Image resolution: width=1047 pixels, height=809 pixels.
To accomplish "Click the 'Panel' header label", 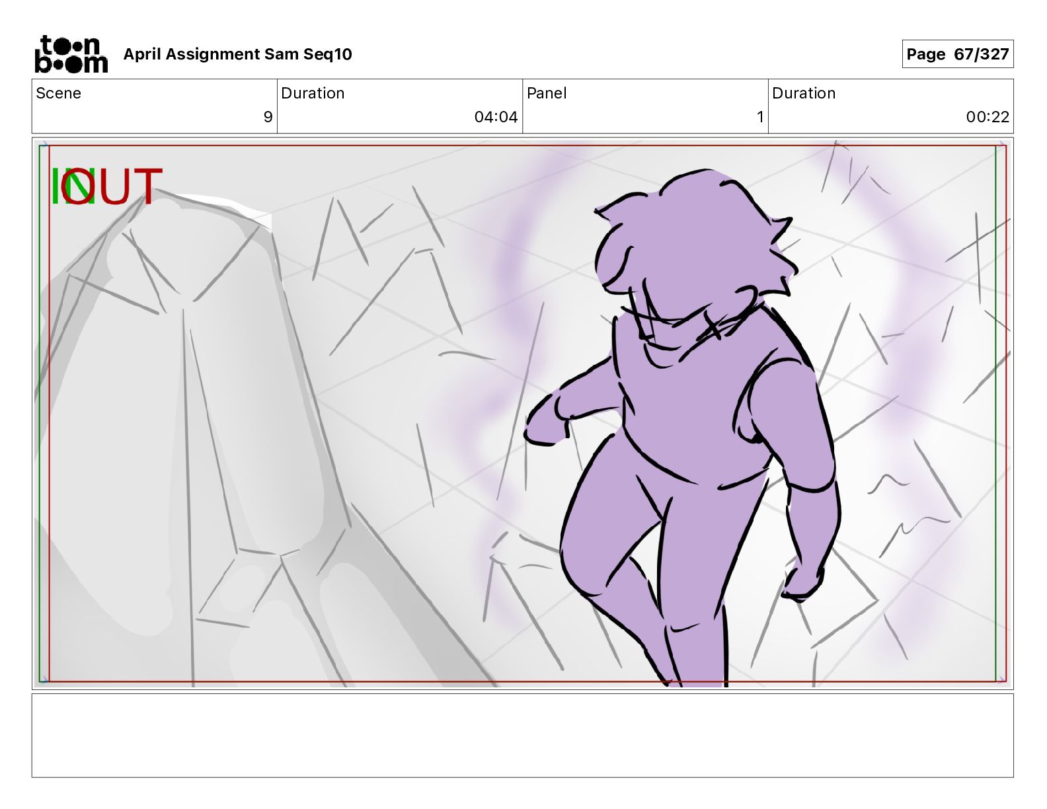I will point(547,93).
